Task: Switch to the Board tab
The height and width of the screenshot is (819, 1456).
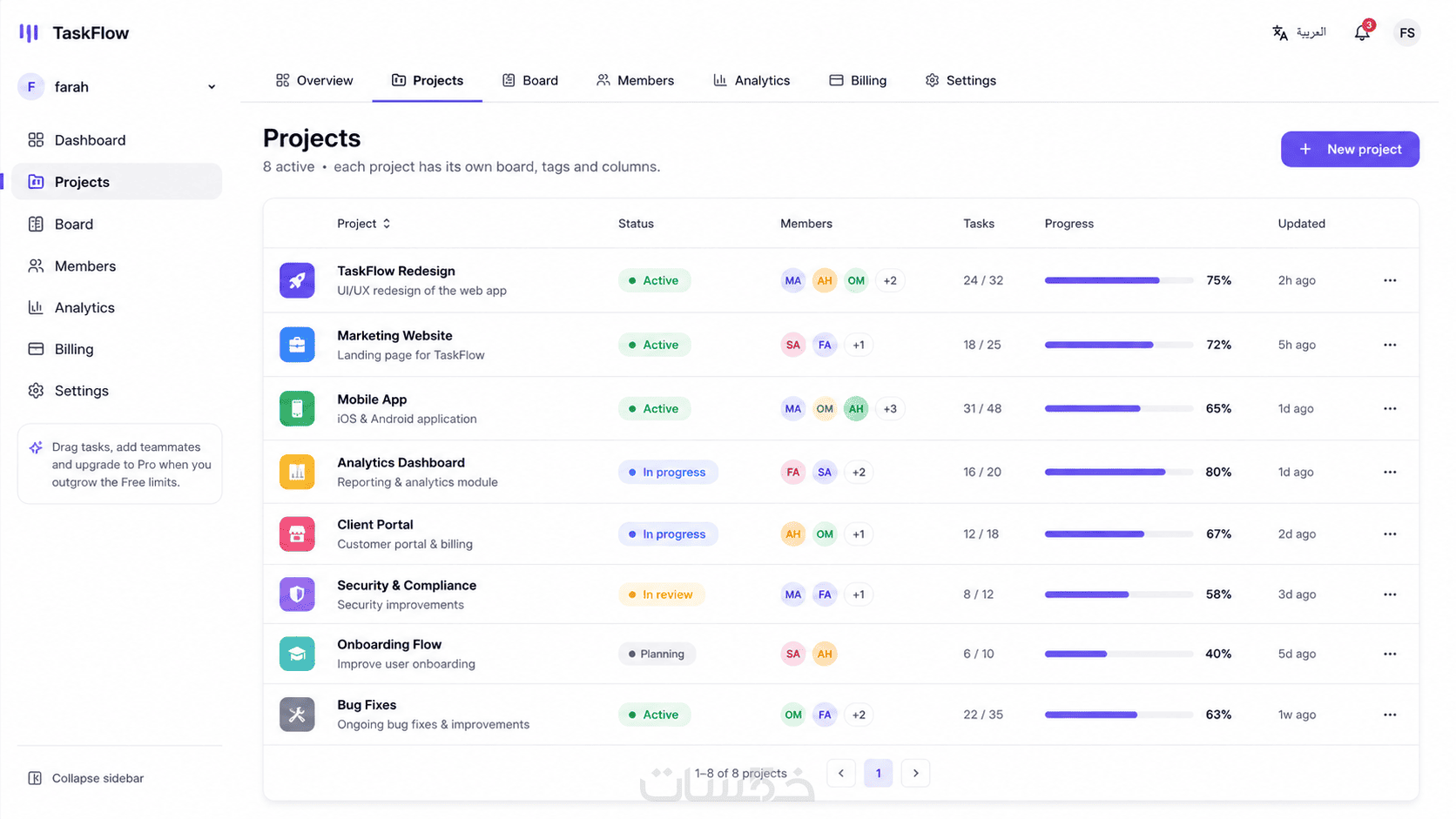Action: (x=530, y=80)
